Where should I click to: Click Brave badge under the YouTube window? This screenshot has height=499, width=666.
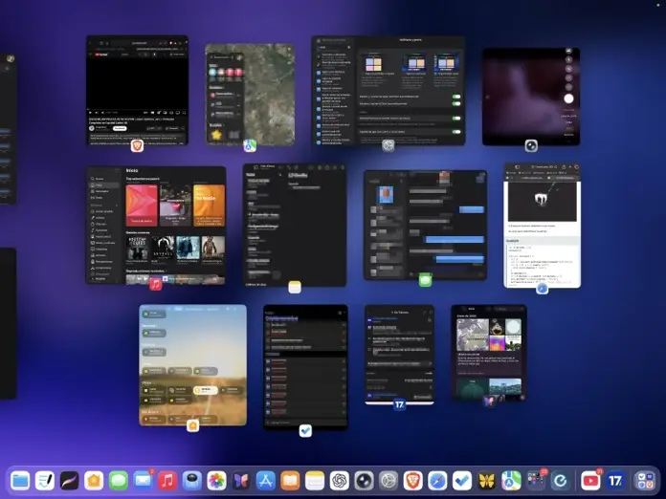(137, 145)
